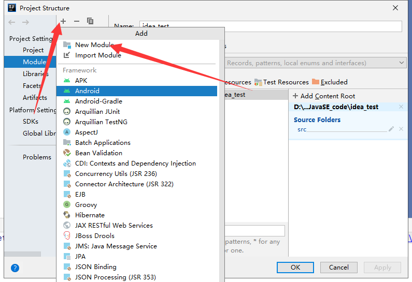
Task: Click the JSON Binding icon
Action: (x=67, y=267)
